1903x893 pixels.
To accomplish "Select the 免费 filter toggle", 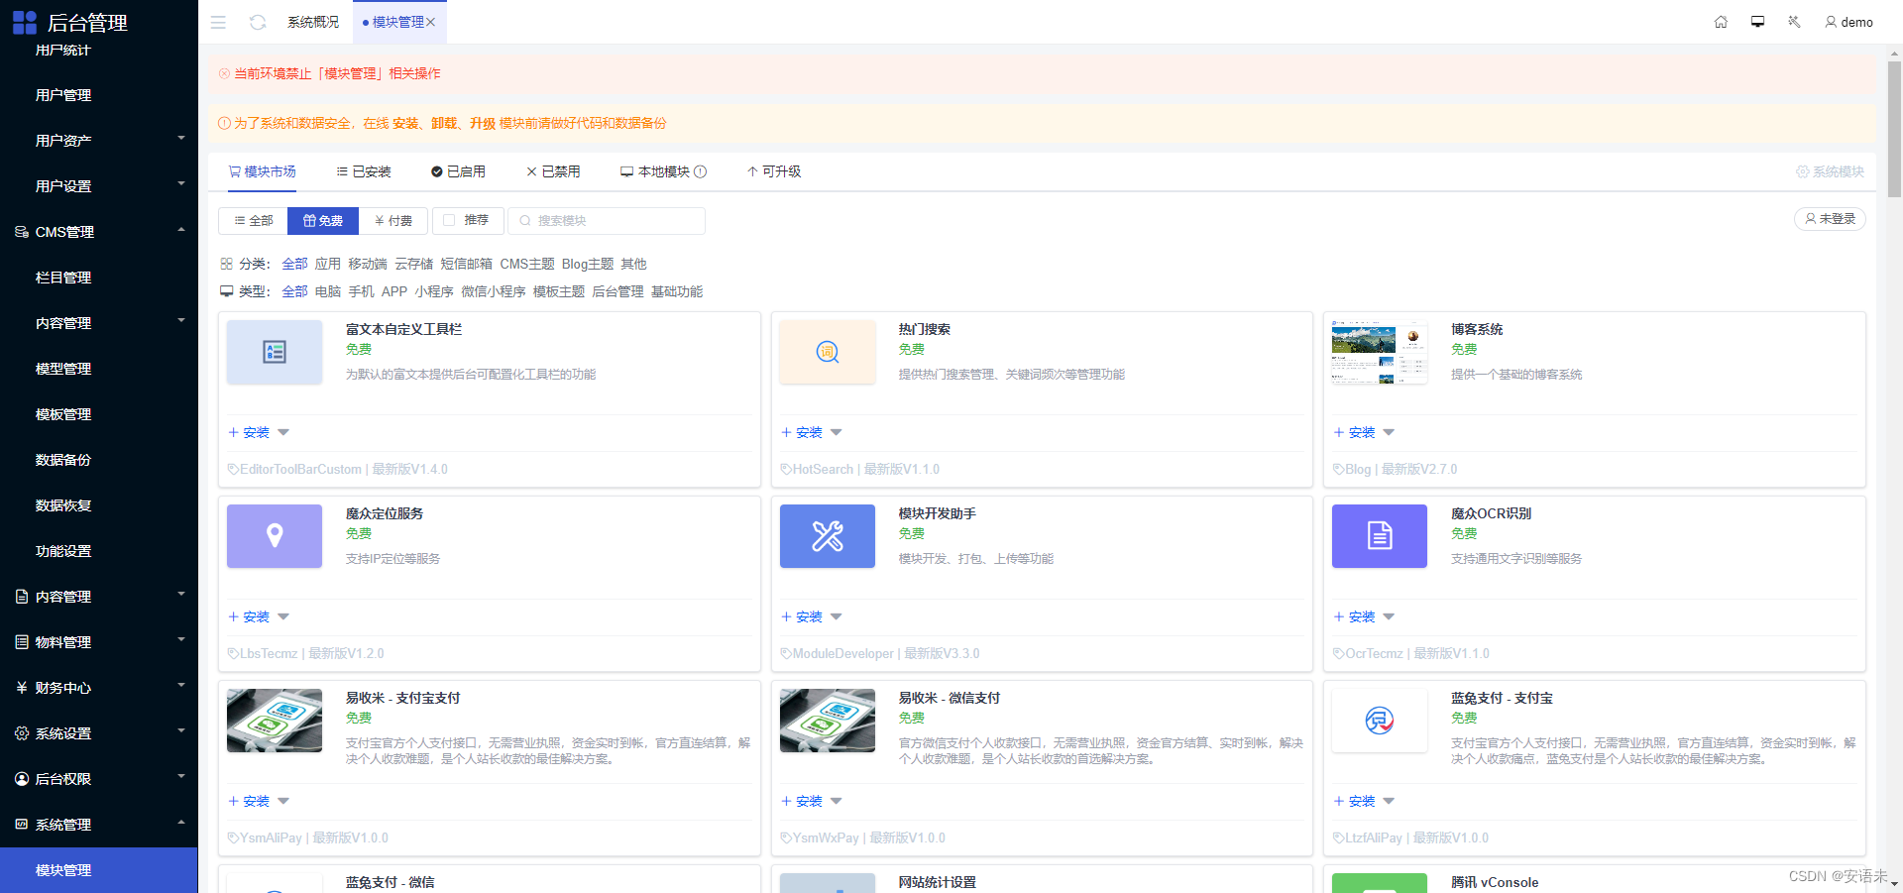I will (x=322, y=220).
